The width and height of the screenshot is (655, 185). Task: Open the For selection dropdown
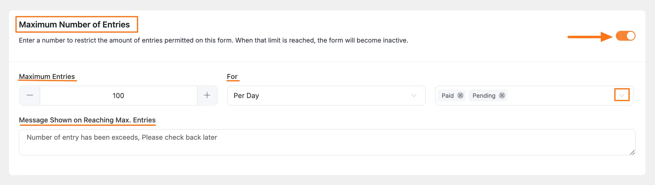pos(326,96)
